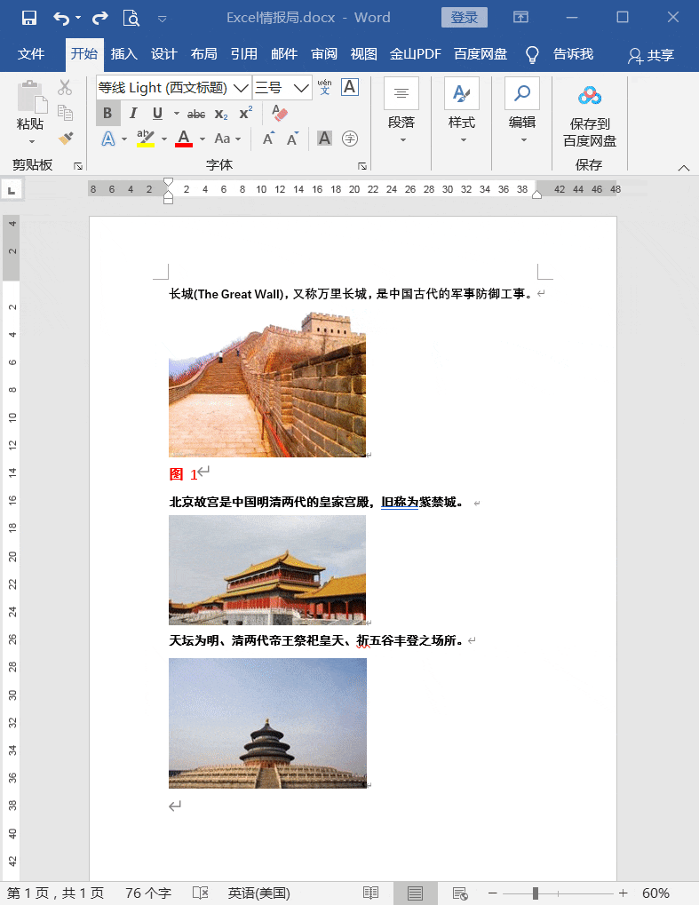The width and height of the screenshot is (699, 905).
Task: Click the Temple of Heaven image
Action: point(267,723)
